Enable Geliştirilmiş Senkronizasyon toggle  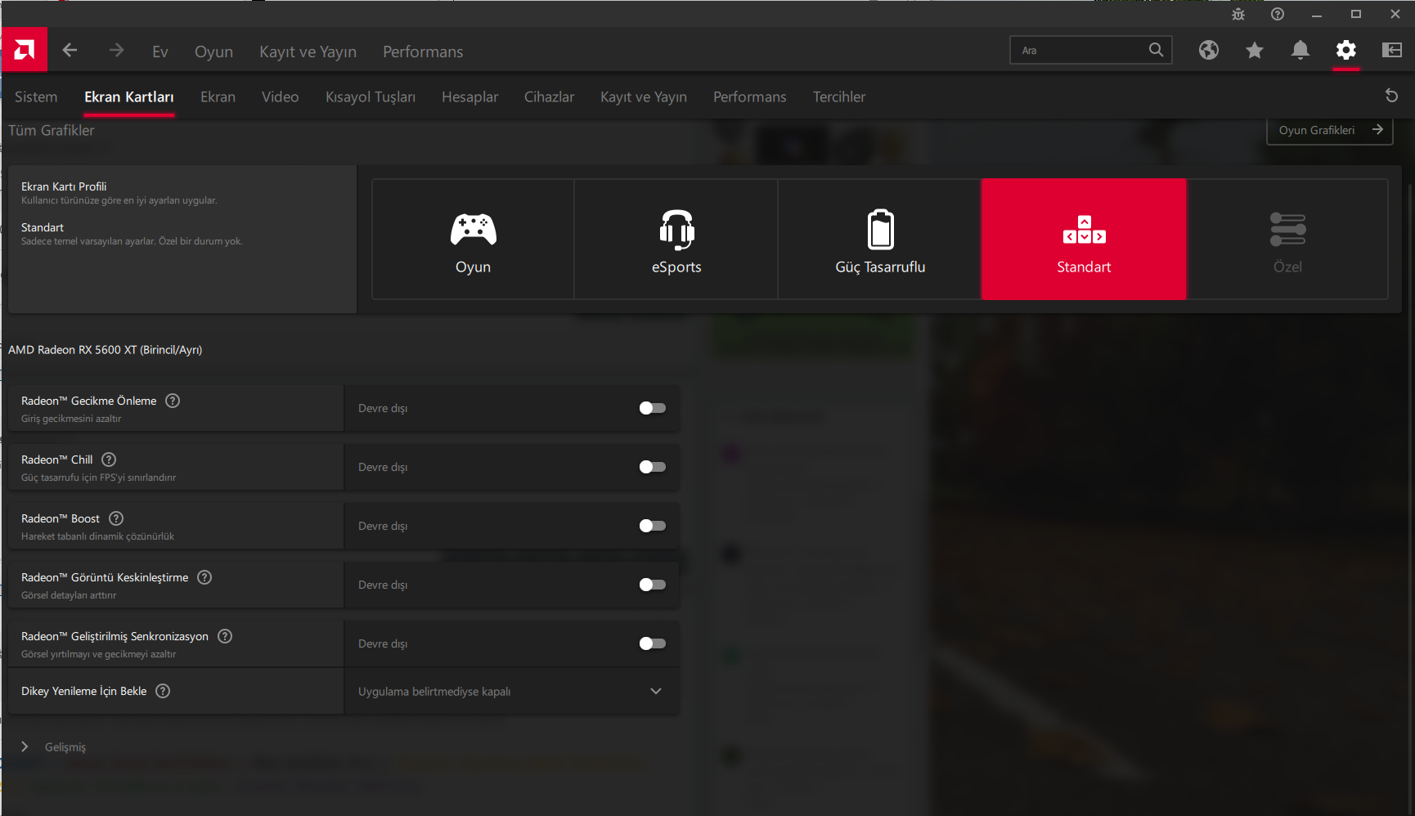point(652,643)
